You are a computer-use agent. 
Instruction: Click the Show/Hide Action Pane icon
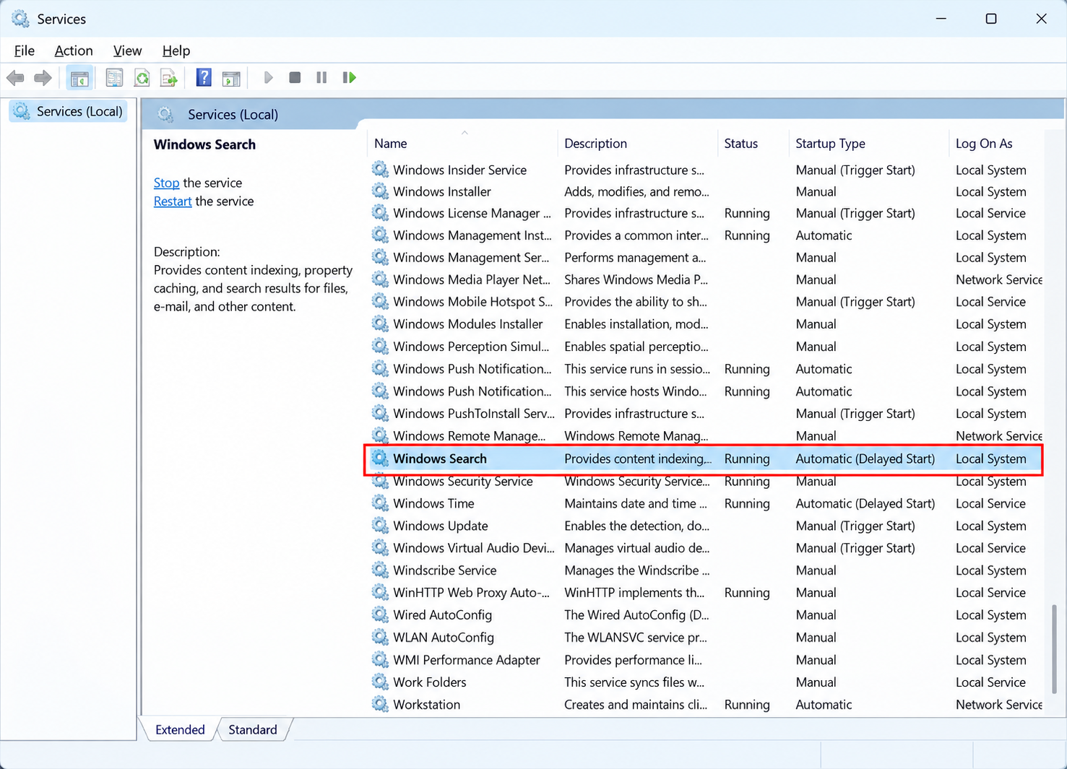click(x=231, y=78)
